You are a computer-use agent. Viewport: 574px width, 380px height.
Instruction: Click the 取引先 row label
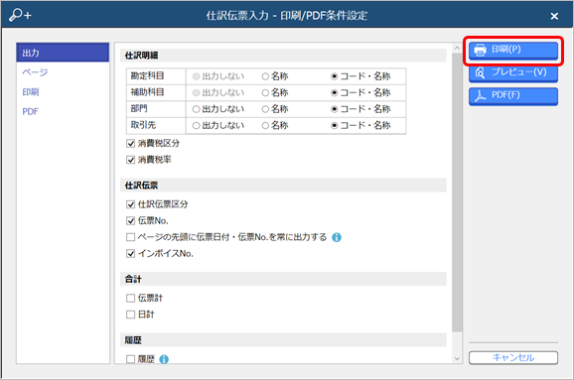click(x=143, y=125)
